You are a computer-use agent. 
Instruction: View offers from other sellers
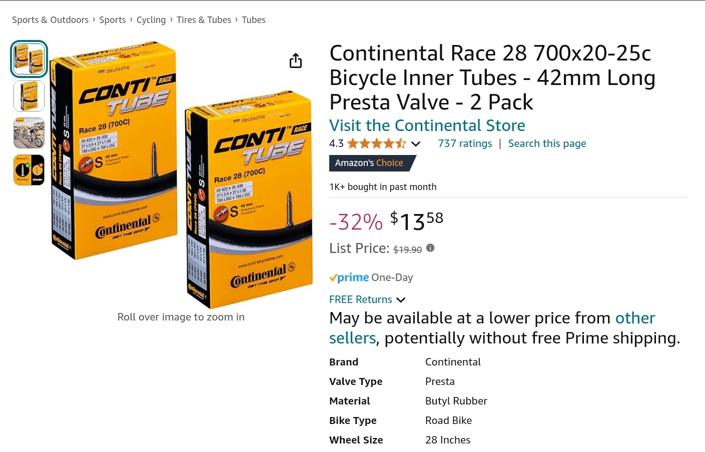click(634, 318)
